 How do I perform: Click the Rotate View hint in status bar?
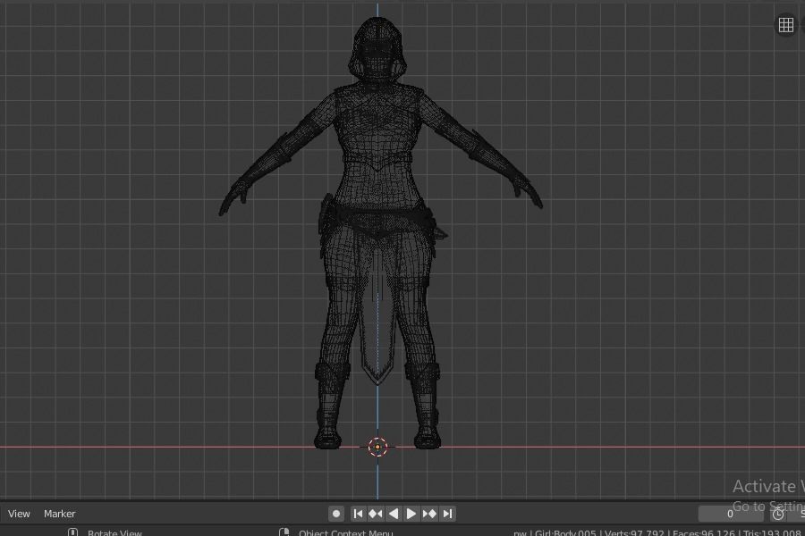(114, 532)
